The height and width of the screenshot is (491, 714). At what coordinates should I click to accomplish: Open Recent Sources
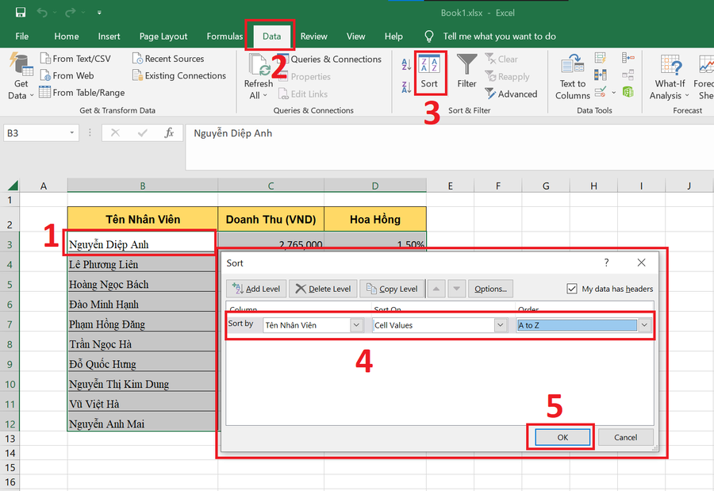click(168, 59)
